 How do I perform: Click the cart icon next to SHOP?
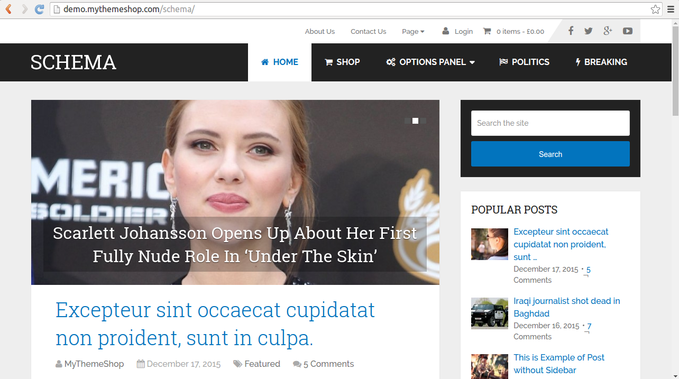click(328, 62)
